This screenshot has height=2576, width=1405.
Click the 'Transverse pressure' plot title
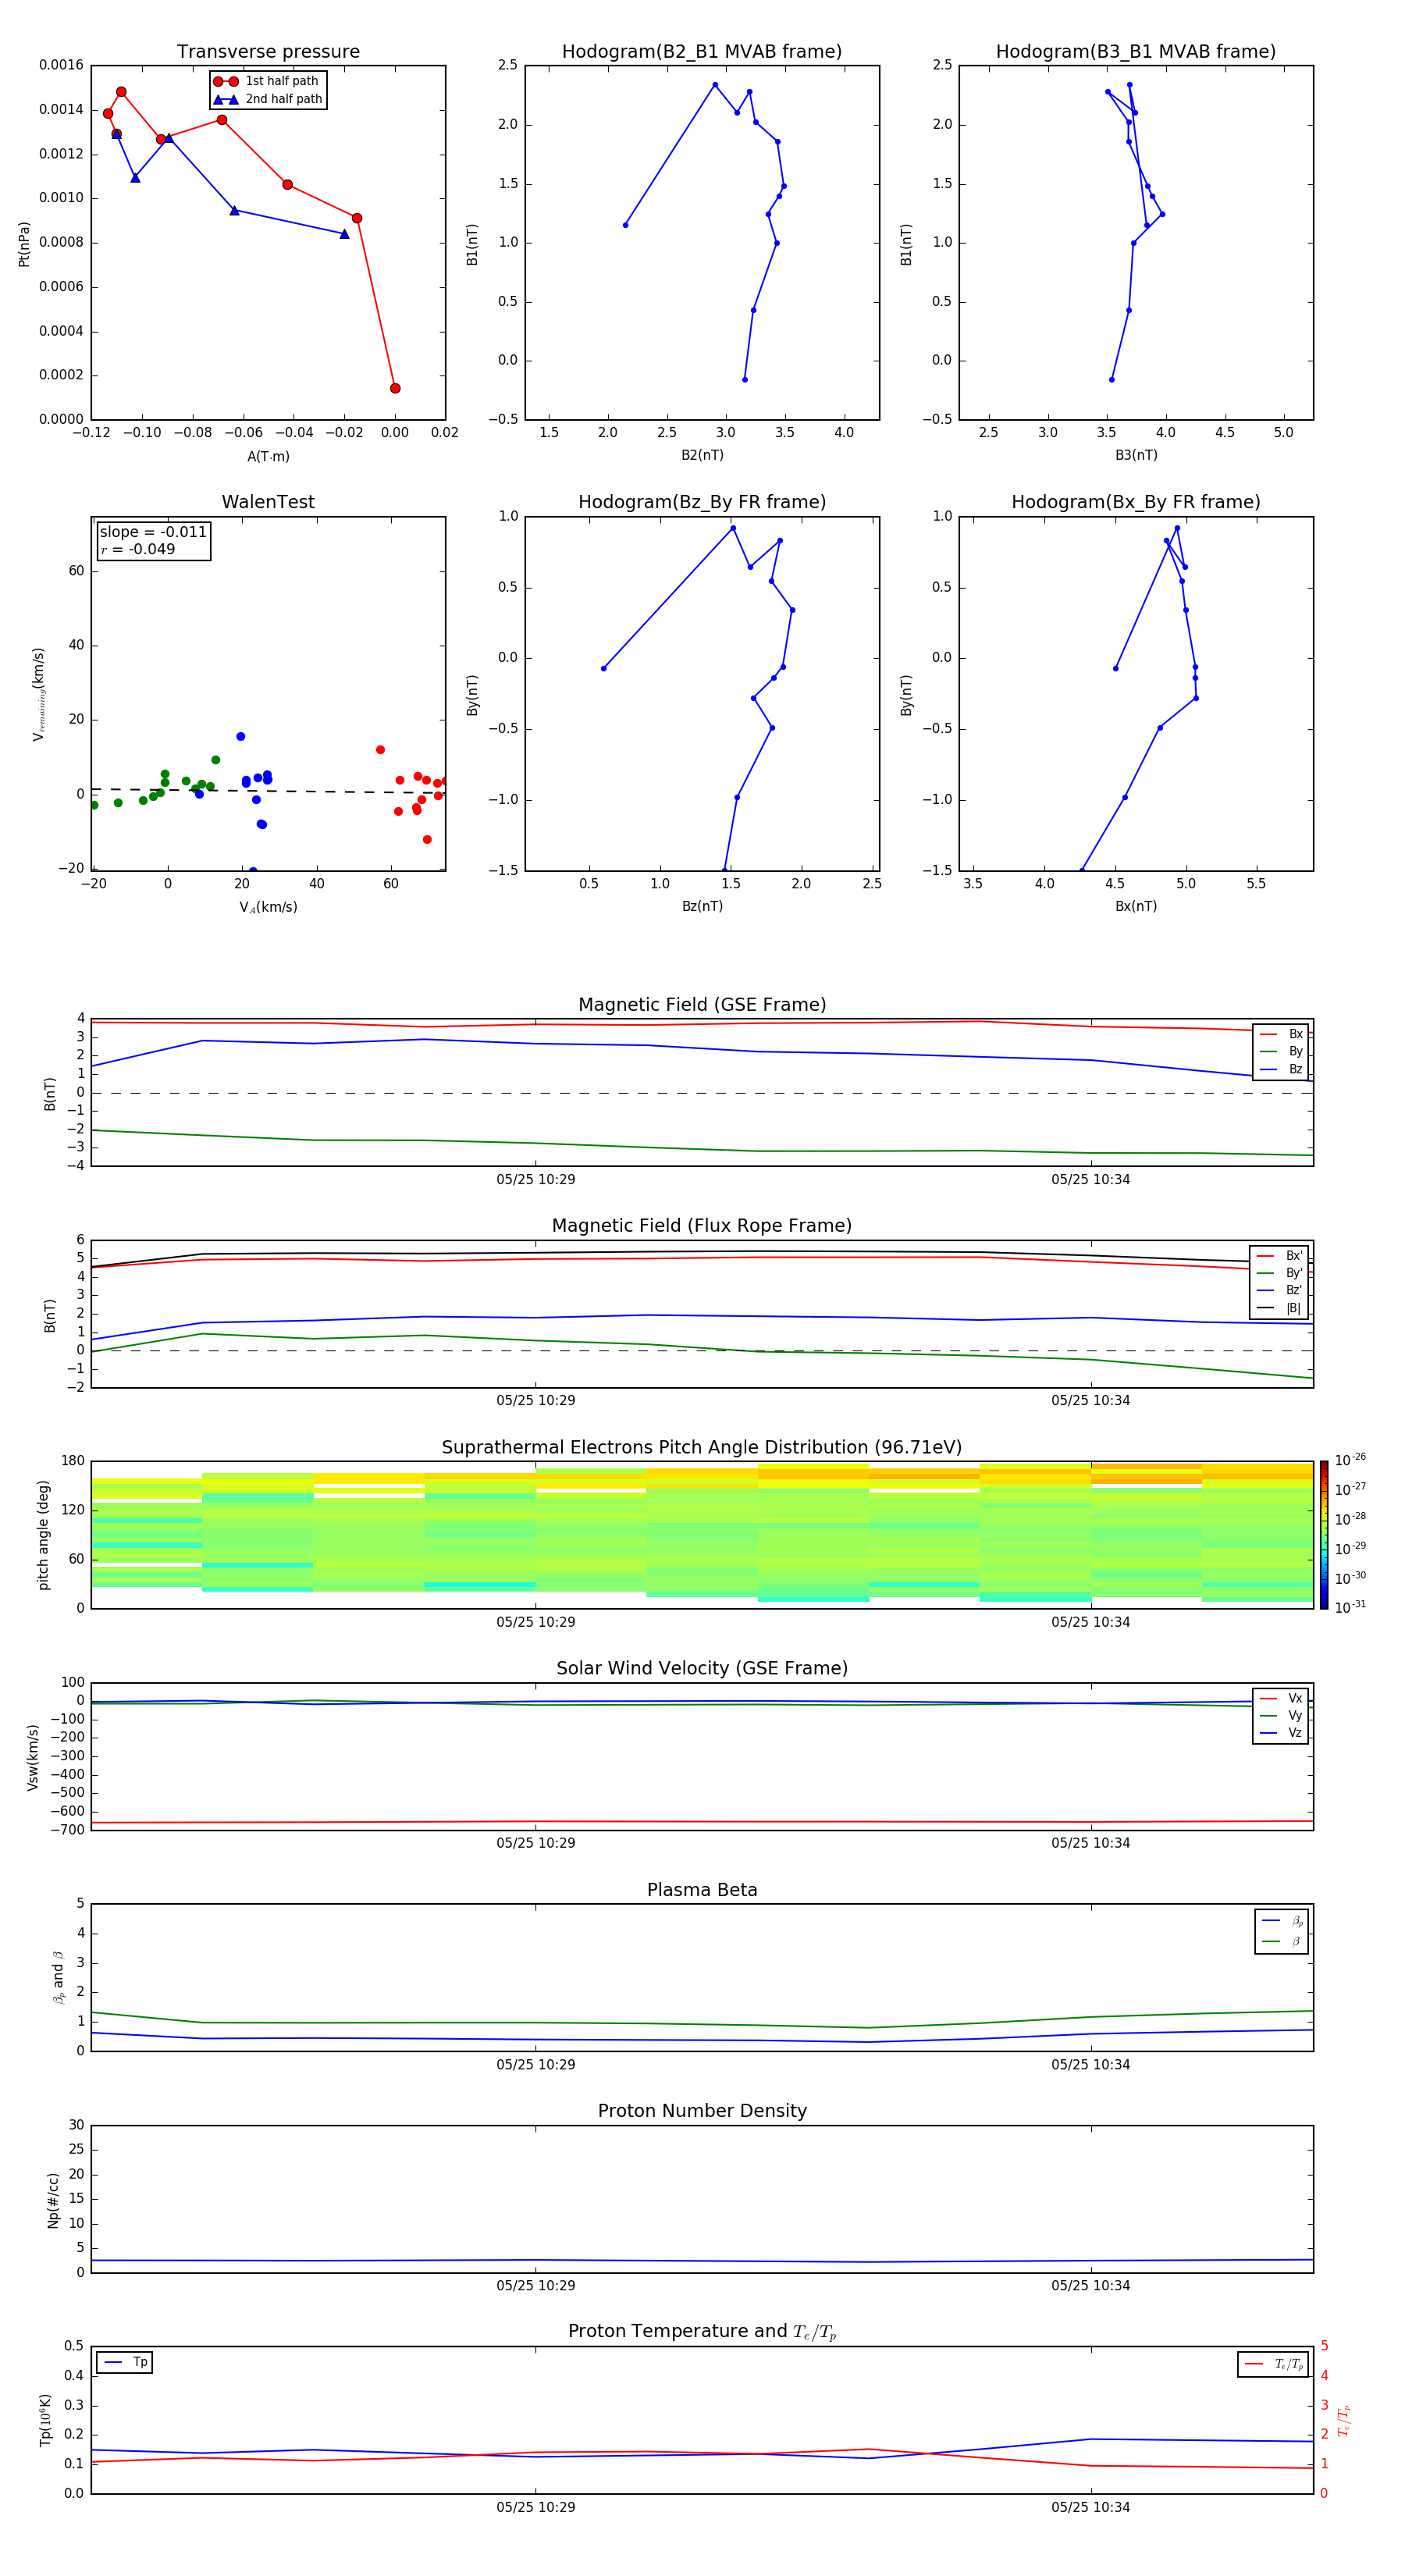268,52
